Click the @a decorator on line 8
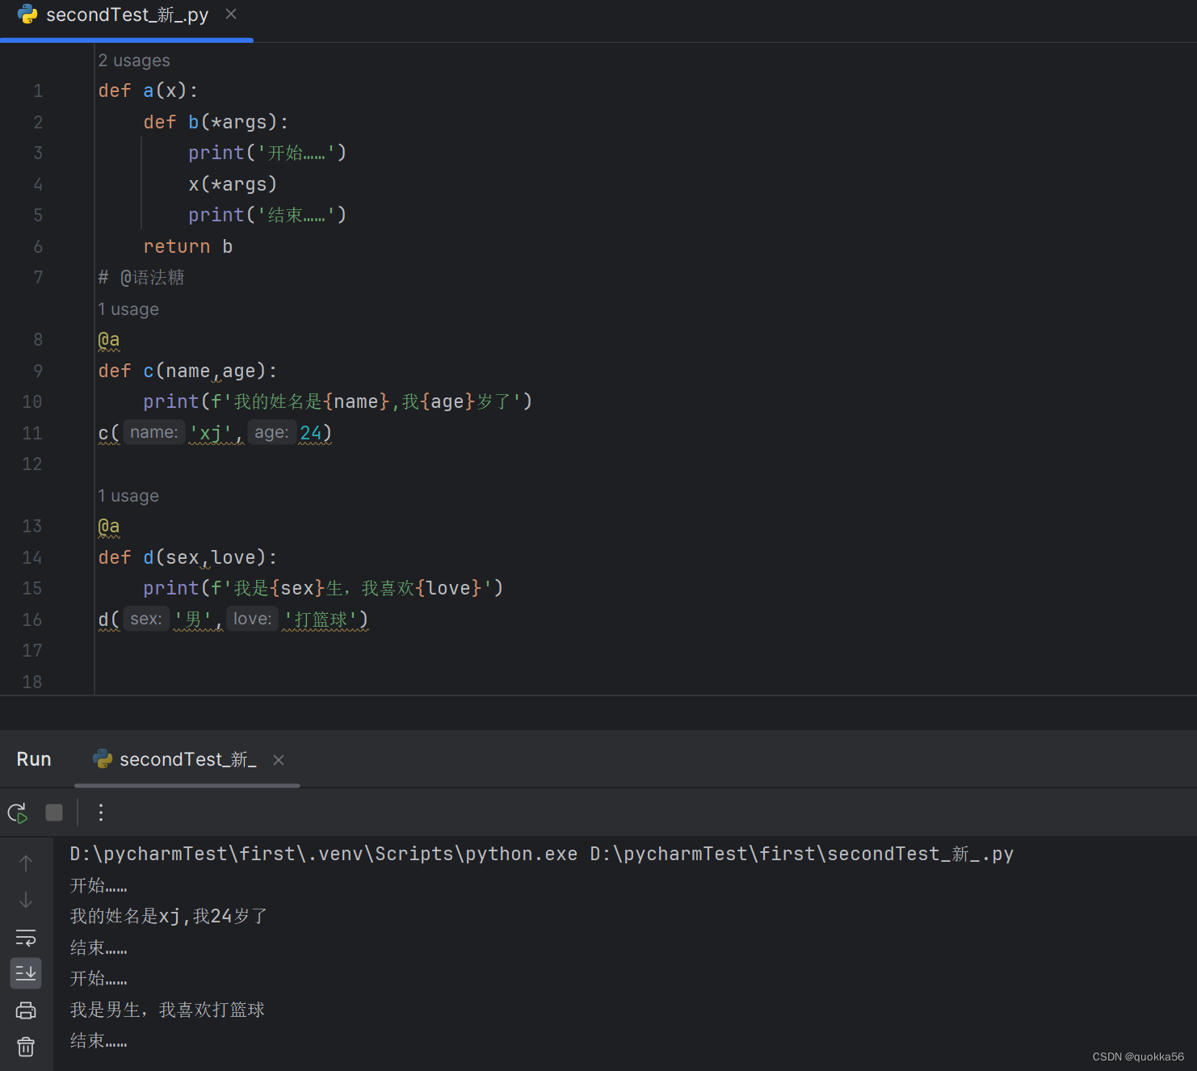The image size is (1197, 1071). [x=109, y=340]
